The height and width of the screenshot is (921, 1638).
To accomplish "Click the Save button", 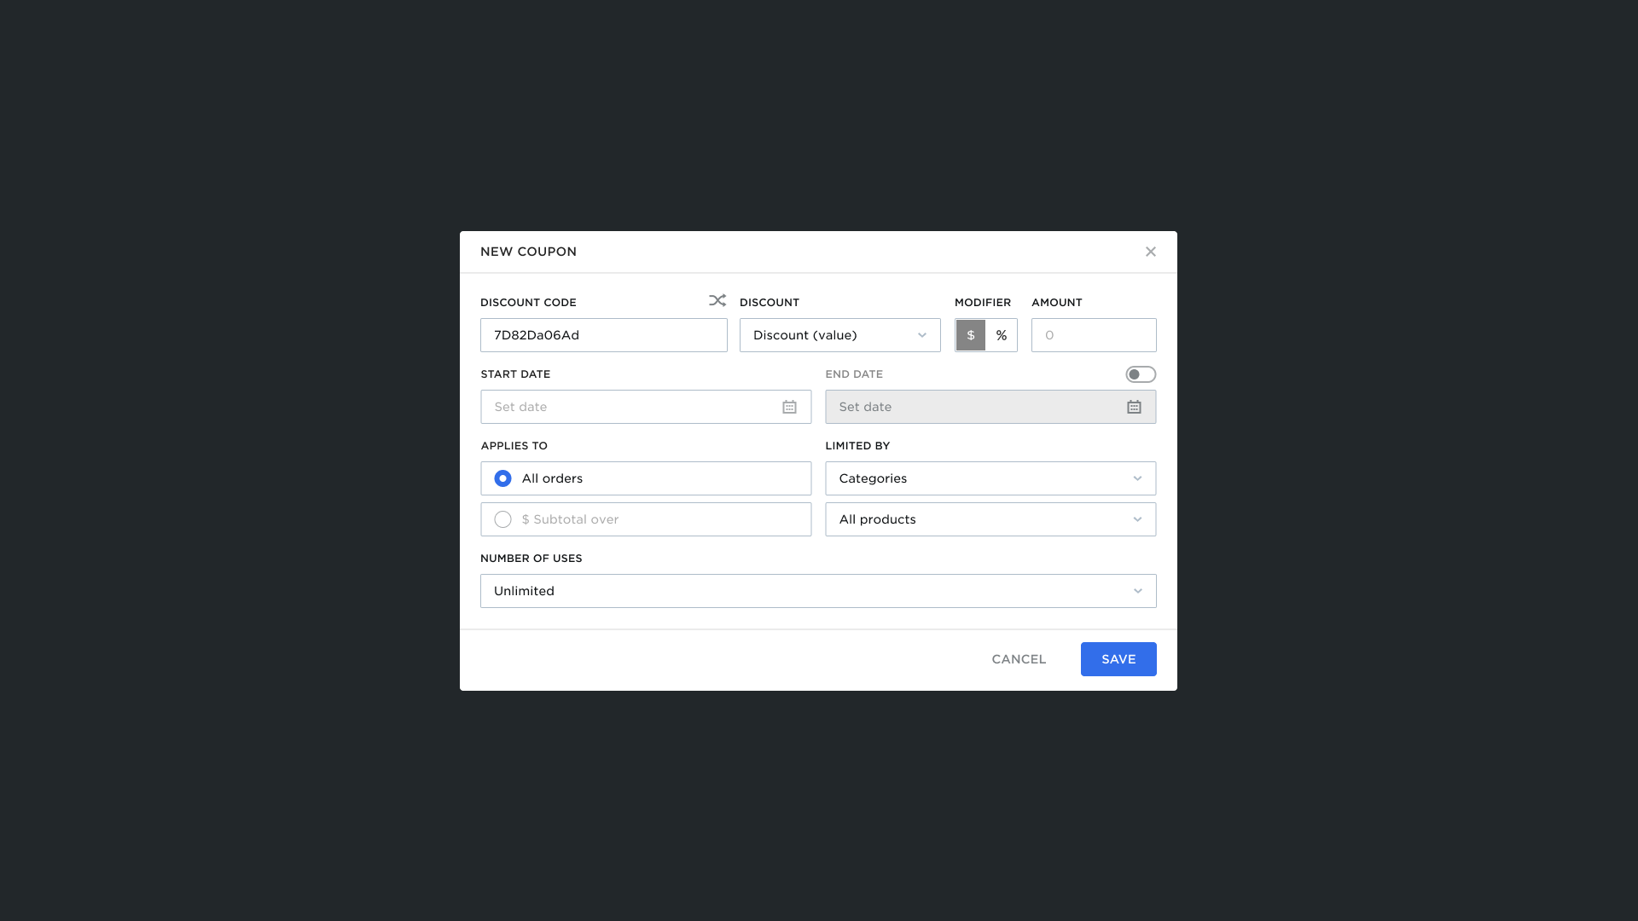I will tap(1118, 659).
